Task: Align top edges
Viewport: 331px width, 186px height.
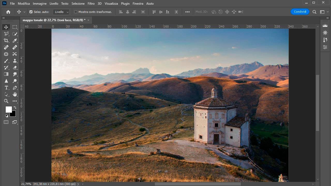Action: (154, 12)
